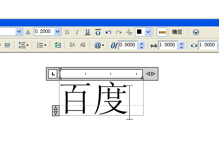Click the oblique angle icon
This screenshot has width=219, height=162.
114,45
